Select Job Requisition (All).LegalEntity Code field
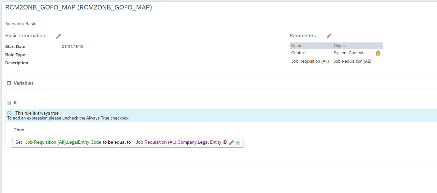Image resolution: width=437 pixels, height=193 pixels. pos(63,142)
